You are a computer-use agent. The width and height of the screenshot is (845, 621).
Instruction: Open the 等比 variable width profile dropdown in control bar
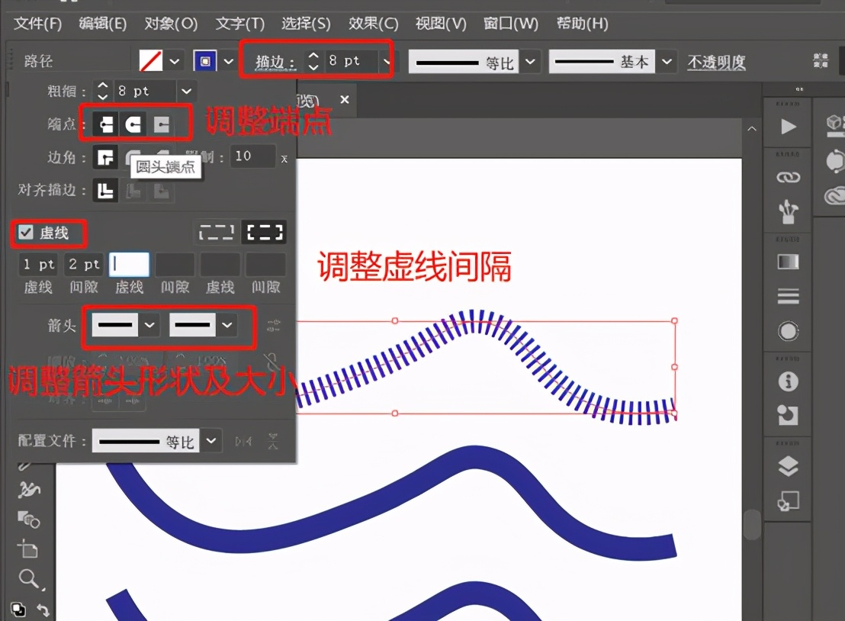530,62
